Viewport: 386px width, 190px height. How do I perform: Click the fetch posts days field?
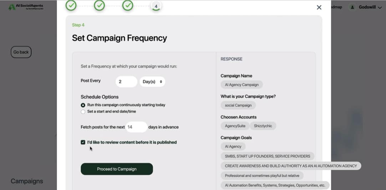coord(137,127)
